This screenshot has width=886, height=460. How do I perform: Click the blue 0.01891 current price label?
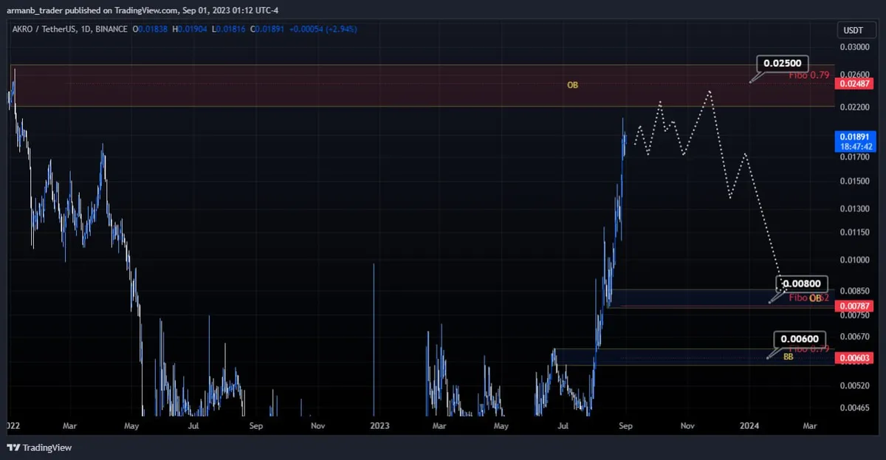coord(854,137)
